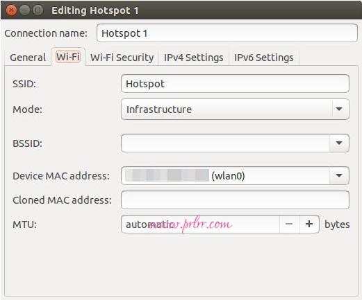Maximize the Editing Hotspot 1 window
The height and width of the screenshot is (300, 362).
[x=38, y=10]
